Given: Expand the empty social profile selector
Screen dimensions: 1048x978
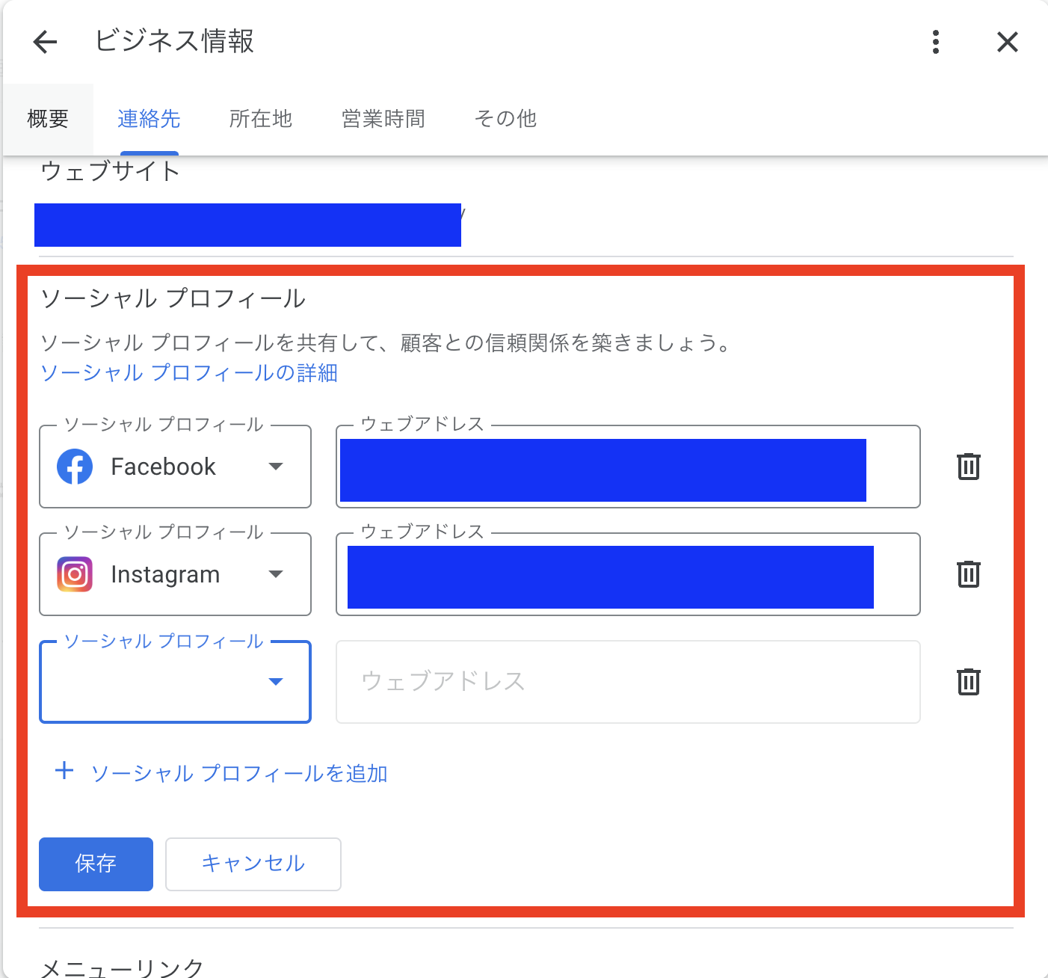Looking at the screenshot, I should click(276, 681).
